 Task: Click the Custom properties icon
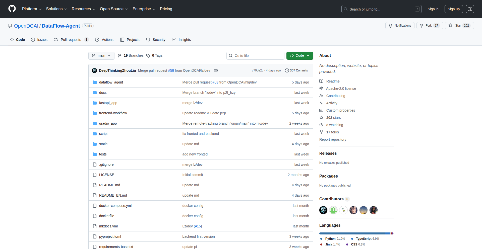321,110
